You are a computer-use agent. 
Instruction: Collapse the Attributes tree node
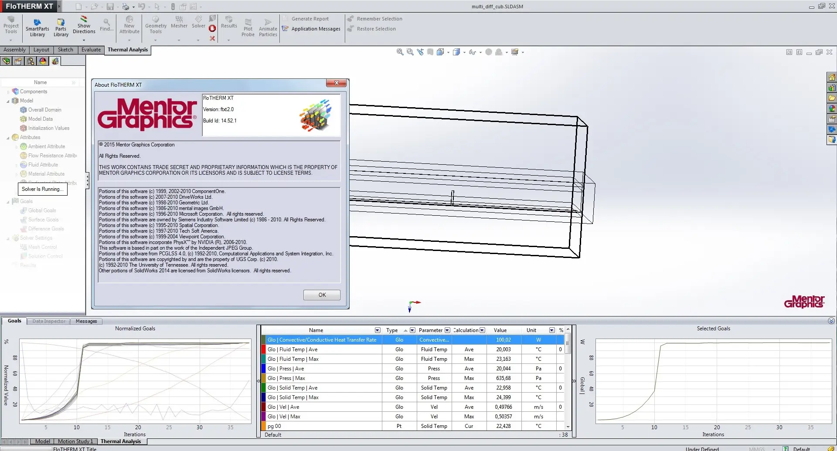coord(8,138)
